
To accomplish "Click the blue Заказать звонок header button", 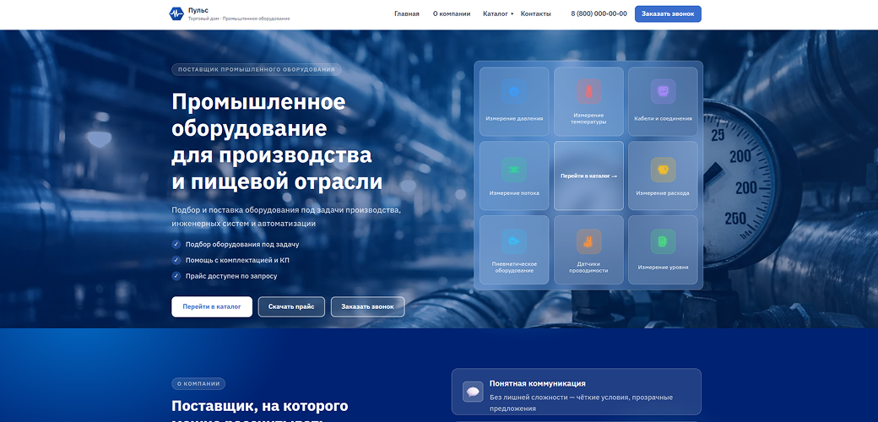I will coord(668,14).
